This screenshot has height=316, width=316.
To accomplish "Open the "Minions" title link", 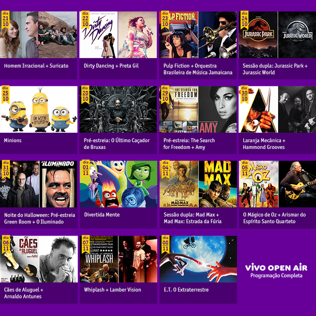I will [x=13, y=140].
